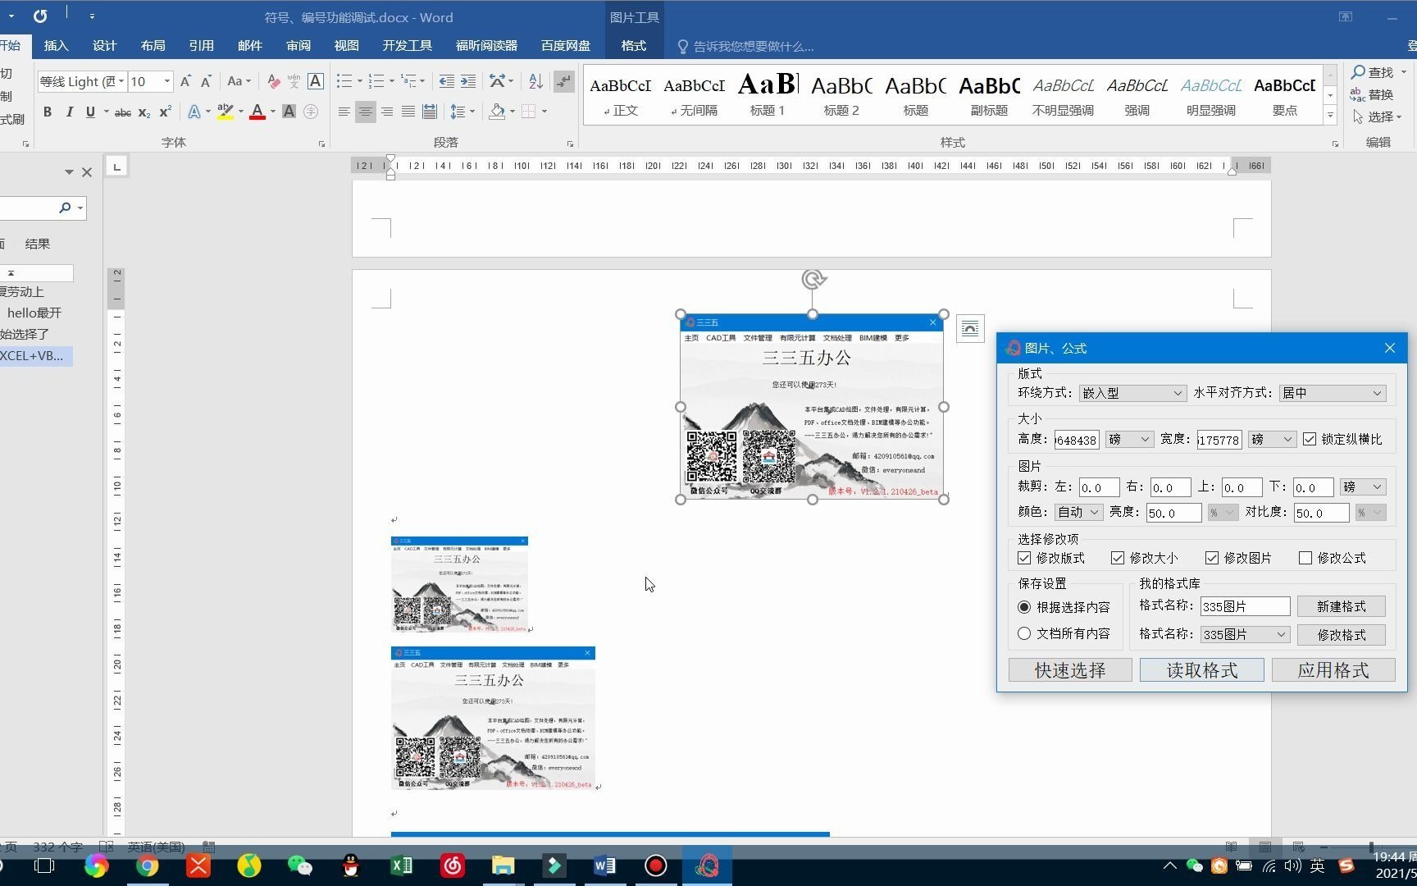Open crop unit dropdown
Screen dimensions: 1417x886
tap(1363, 486)
